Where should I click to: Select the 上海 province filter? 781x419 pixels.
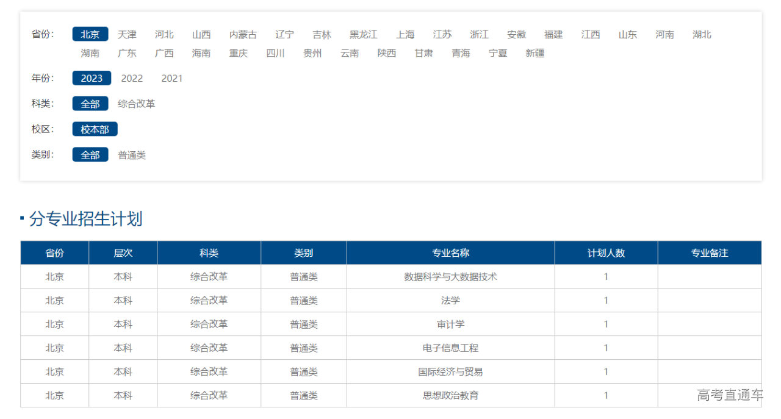[405, 34]
